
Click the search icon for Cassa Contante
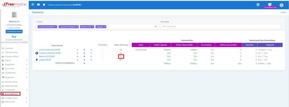(x=77, y=53)
